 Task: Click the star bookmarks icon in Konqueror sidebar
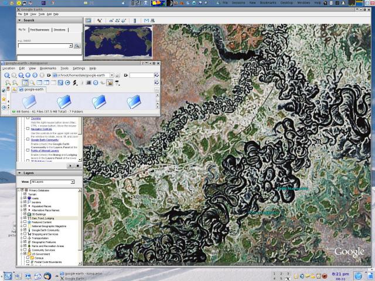point(4,99)
